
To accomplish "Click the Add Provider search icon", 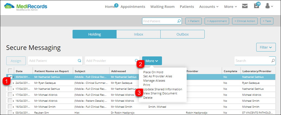I will (136, 61).
